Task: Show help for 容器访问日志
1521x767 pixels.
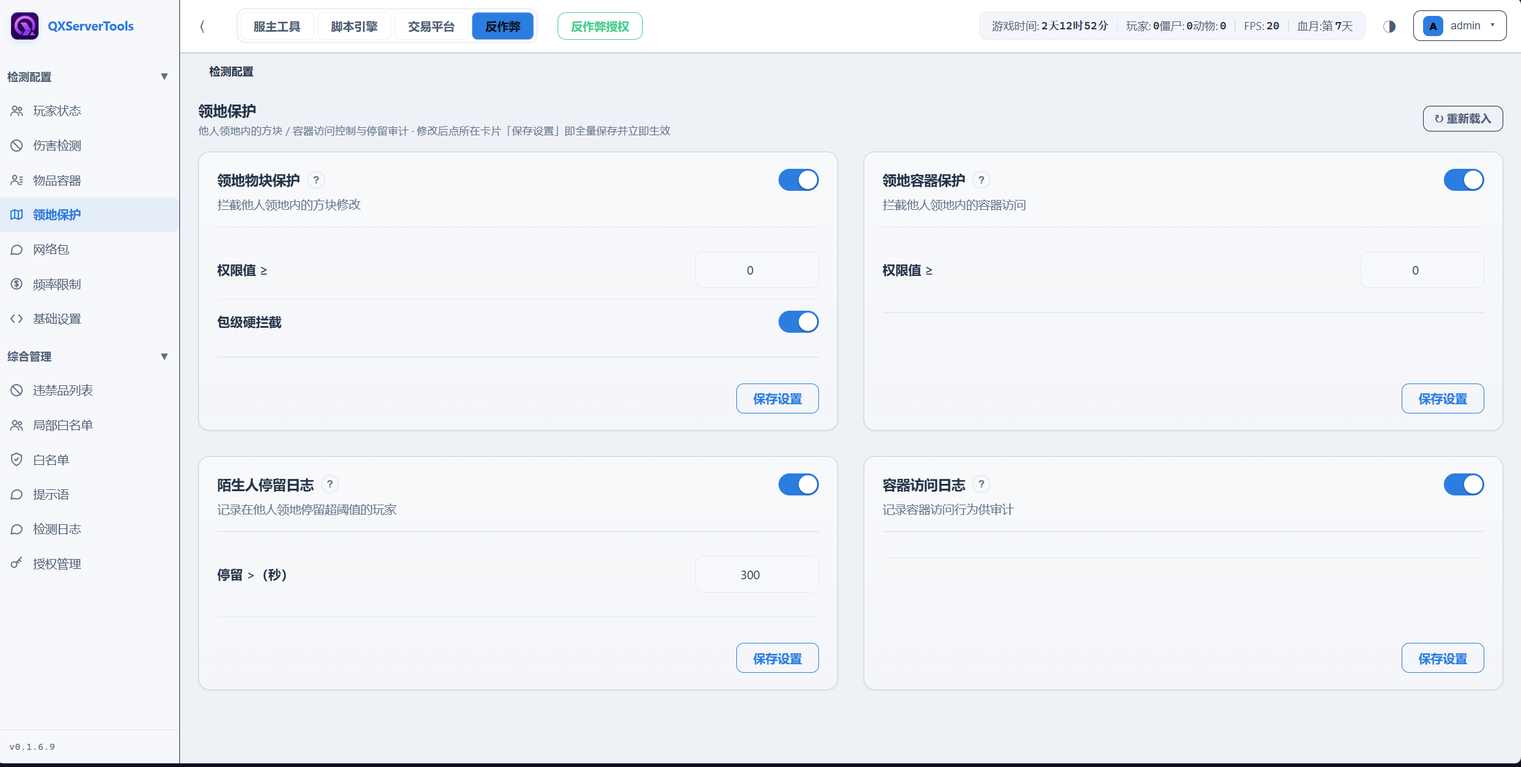Action: [x=981, y=484]
